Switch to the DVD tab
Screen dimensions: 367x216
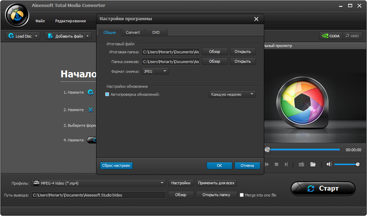(x=156, y=32)
